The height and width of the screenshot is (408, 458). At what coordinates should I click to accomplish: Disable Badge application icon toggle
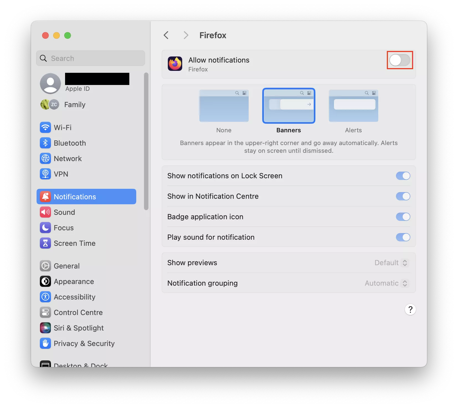[x=403, y=217]
